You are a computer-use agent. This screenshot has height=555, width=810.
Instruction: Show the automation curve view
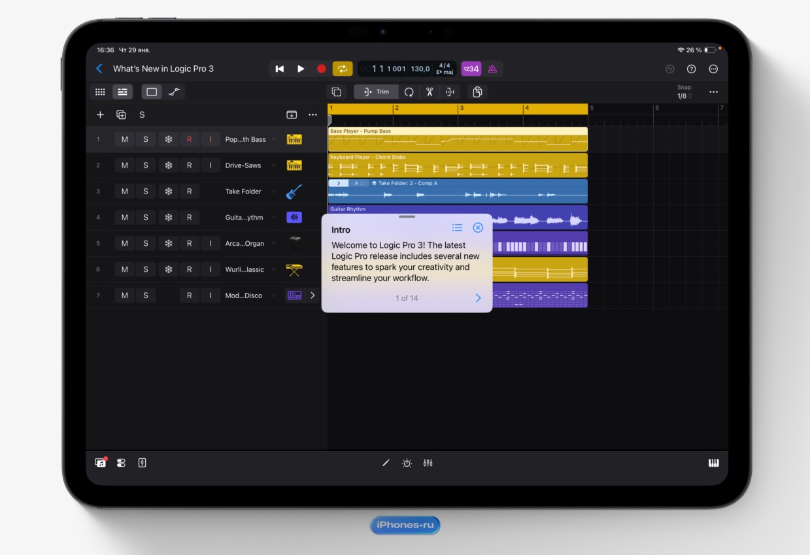pos(174,92)
